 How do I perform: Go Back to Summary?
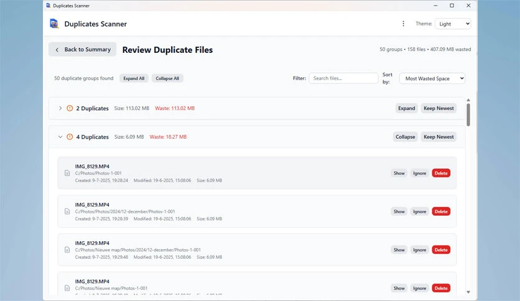(82, 49)
